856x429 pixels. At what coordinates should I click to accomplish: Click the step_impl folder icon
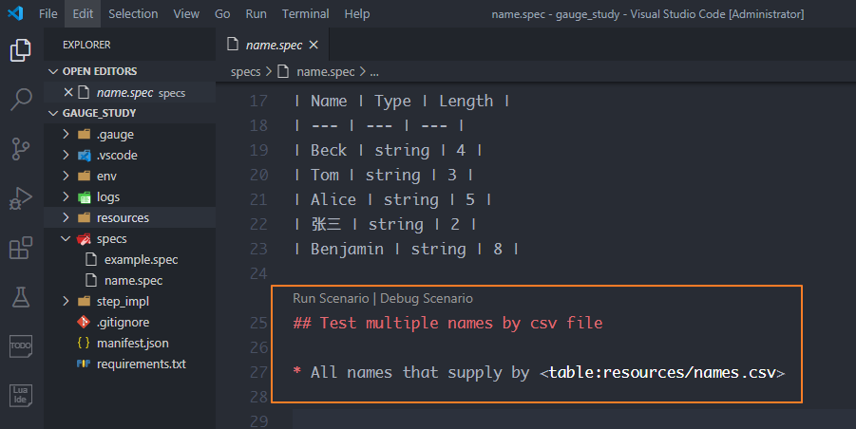click(84, 302)
